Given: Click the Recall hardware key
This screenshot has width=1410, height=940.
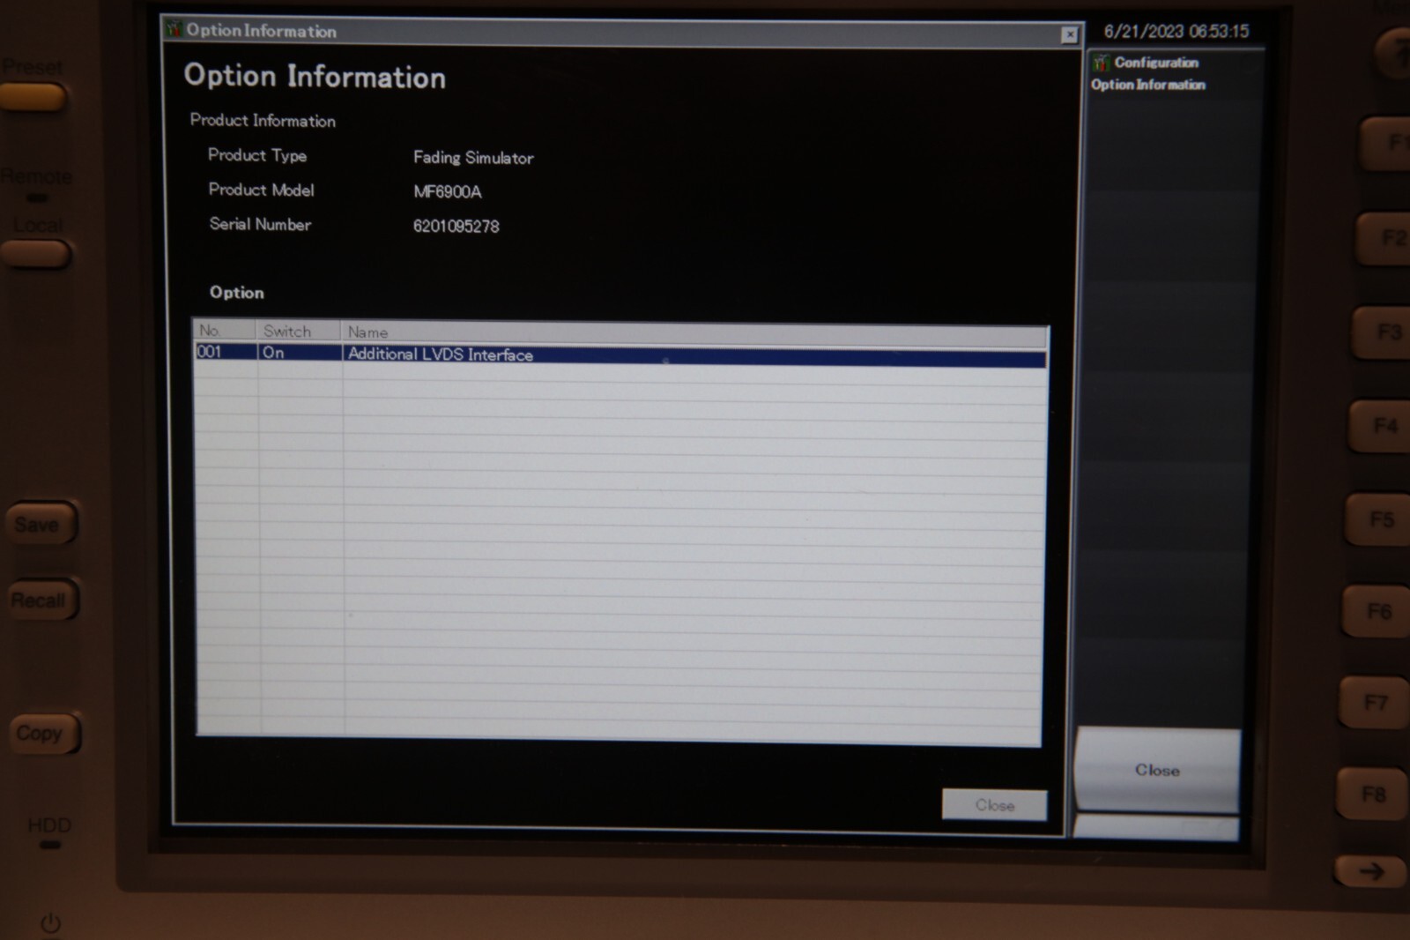Looking at the screenshot, I should pyautogui.click(x=41, y=600).
